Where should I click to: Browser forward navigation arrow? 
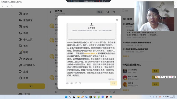click(7, 6)
